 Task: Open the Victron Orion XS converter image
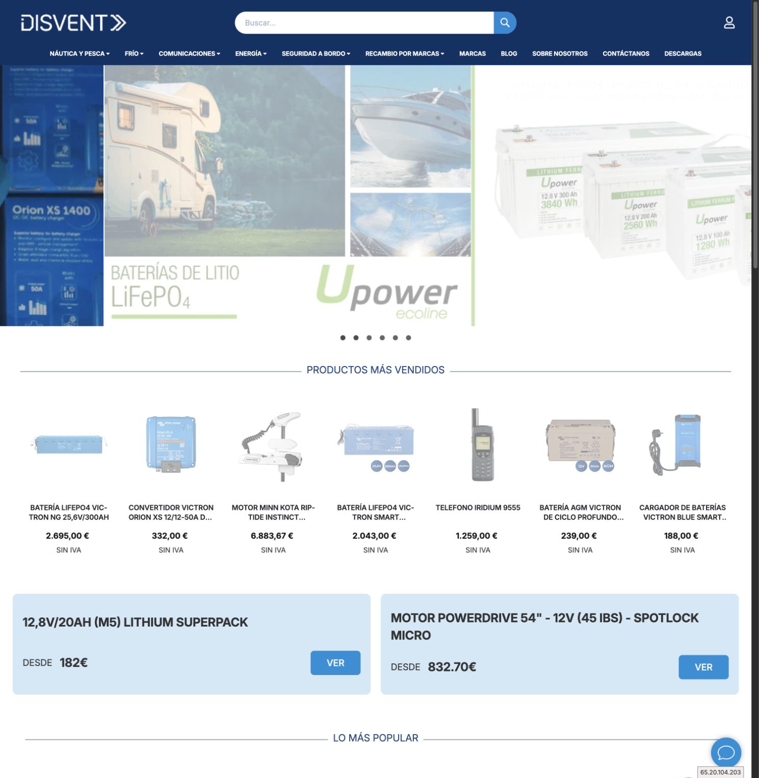pos(171,445)
